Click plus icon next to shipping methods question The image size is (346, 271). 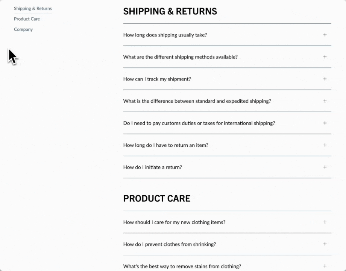click(325, 57)
